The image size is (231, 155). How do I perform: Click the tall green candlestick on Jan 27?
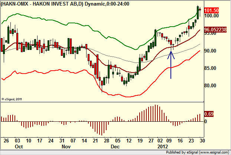coord(198,13)
